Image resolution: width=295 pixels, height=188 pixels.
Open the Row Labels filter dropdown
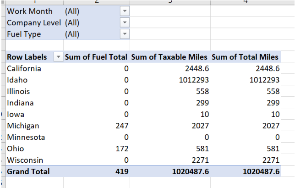58,57
